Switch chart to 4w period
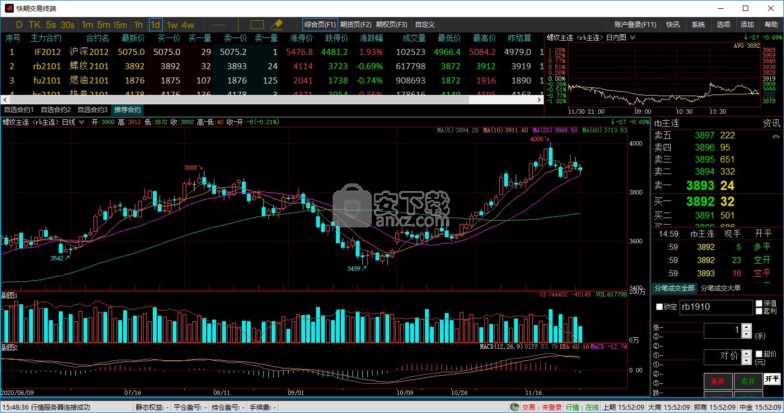 [187, 25]
